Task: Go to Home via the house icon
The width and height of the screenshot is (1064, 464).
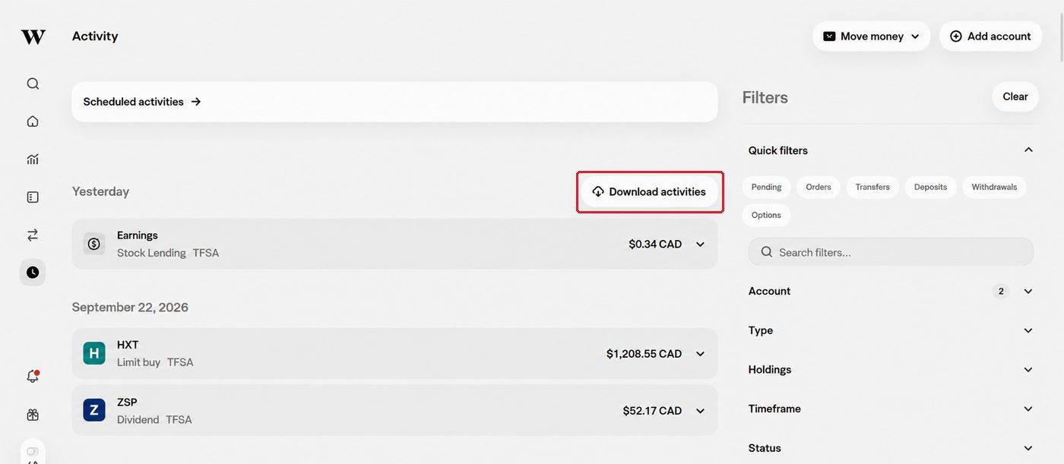Action: pyautogui.click(x=33, y=122)
